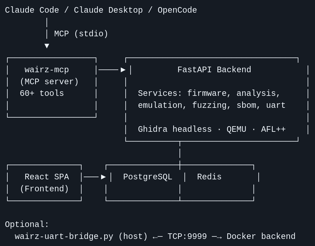Click the 'FastAPI Backend' heading
Screen dimensions: 315x246
tap(214, 69)
